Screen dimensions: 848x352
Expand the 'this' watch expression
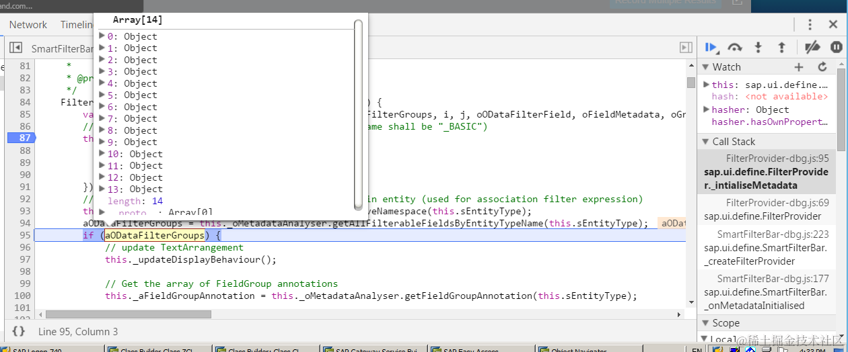click(x=706, y=85)
